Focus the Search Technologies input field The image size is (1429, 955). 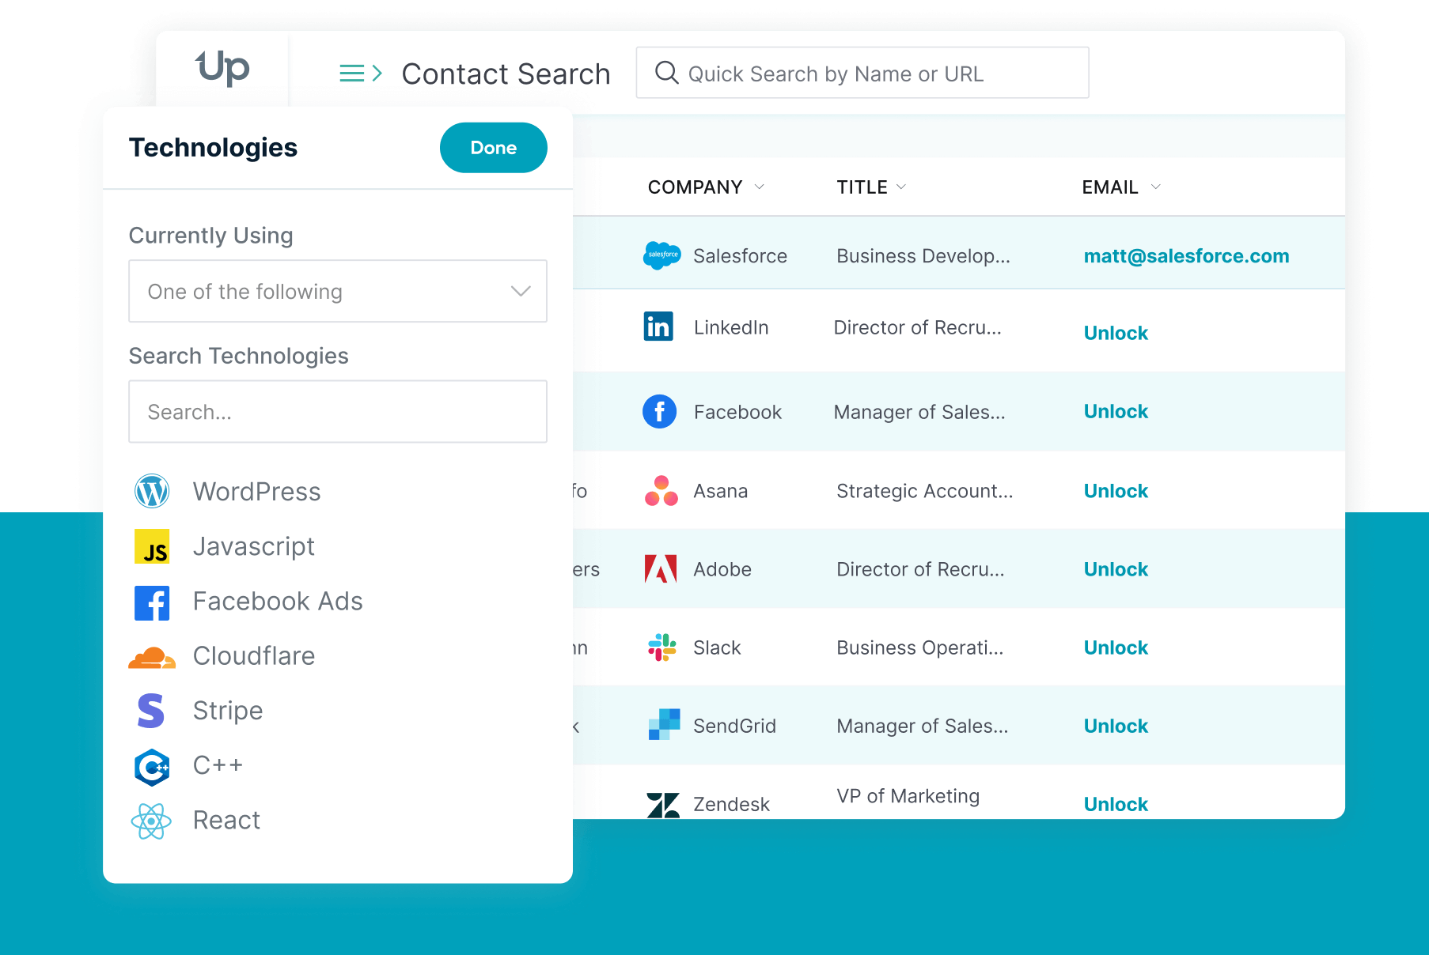338,412
